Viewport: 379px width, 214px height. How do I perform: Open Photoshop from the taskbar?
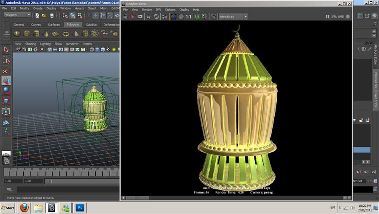[x=80, y=208]
